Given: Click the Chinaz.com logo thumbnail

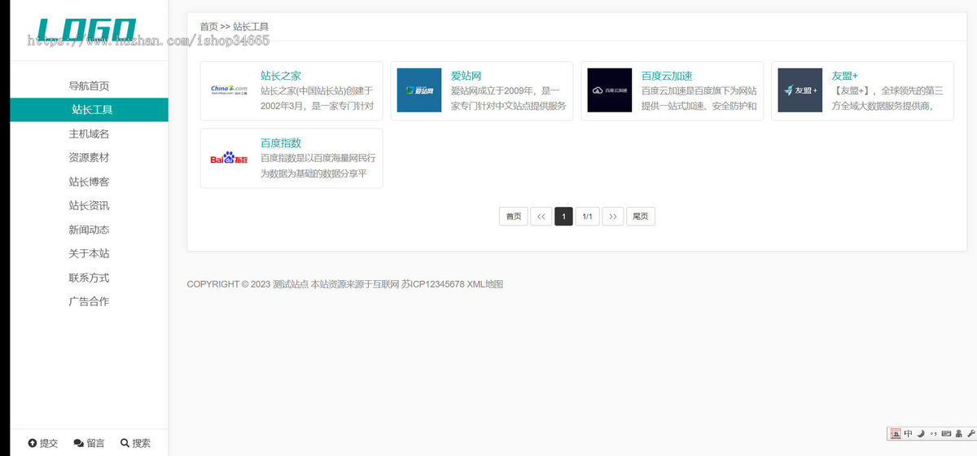Looking at the screenshot, I should (x=229, y=90).
